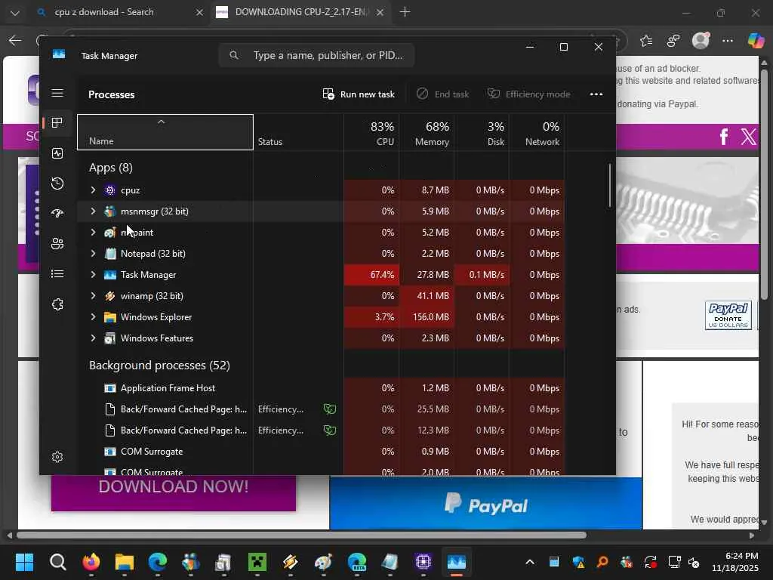Select the first COM Surrogate process
This screenshot has height=580, width=773.
point(321,452)
